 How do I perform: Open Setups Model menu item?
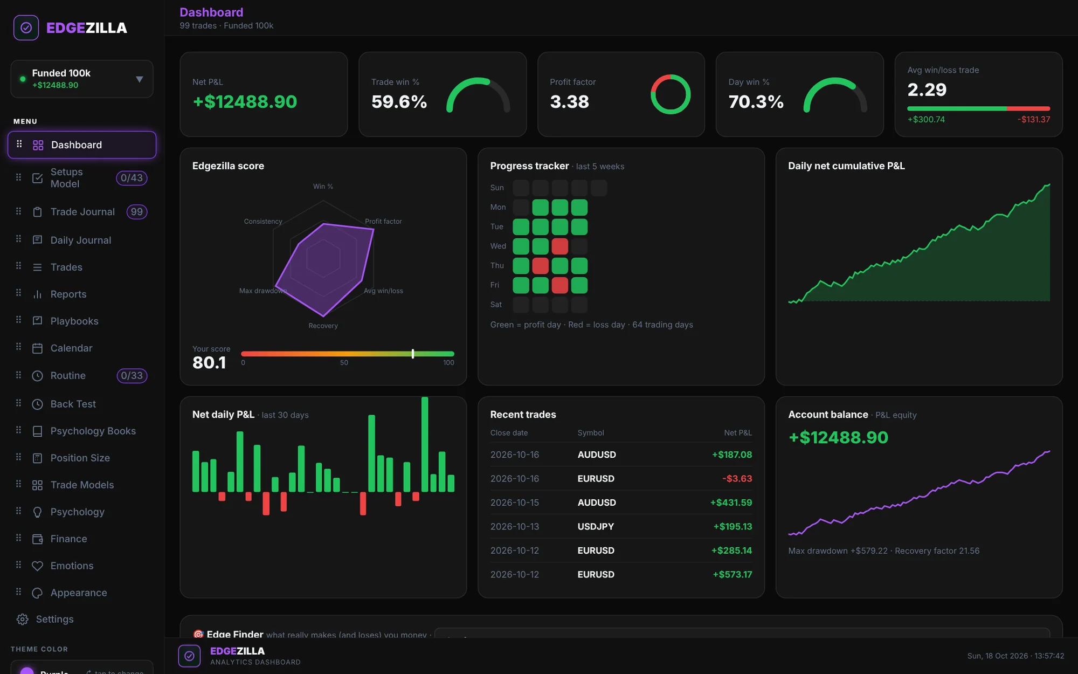82,178
